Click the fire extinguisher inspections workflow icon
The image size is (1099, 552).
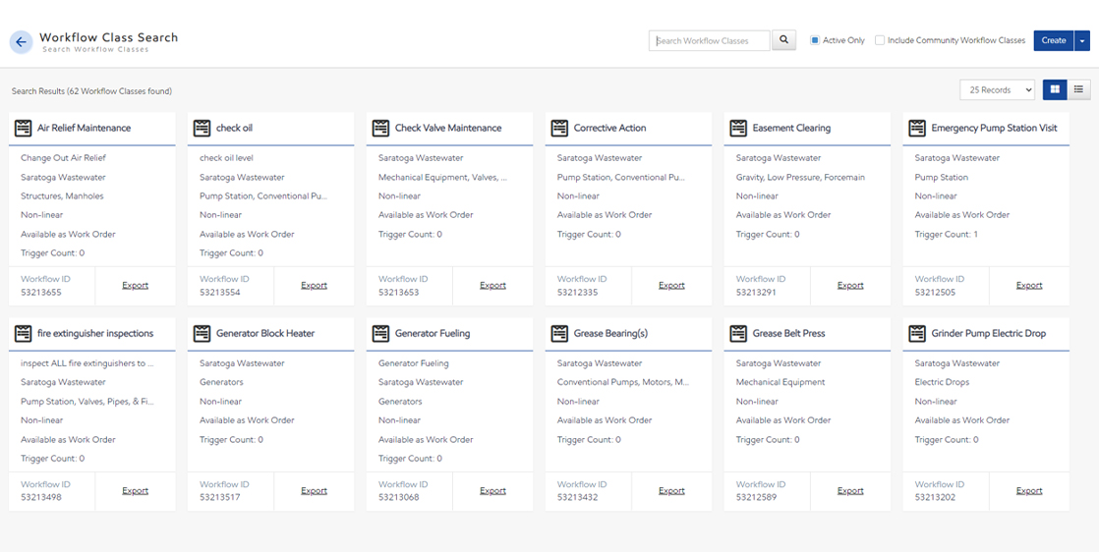point(24,333)
